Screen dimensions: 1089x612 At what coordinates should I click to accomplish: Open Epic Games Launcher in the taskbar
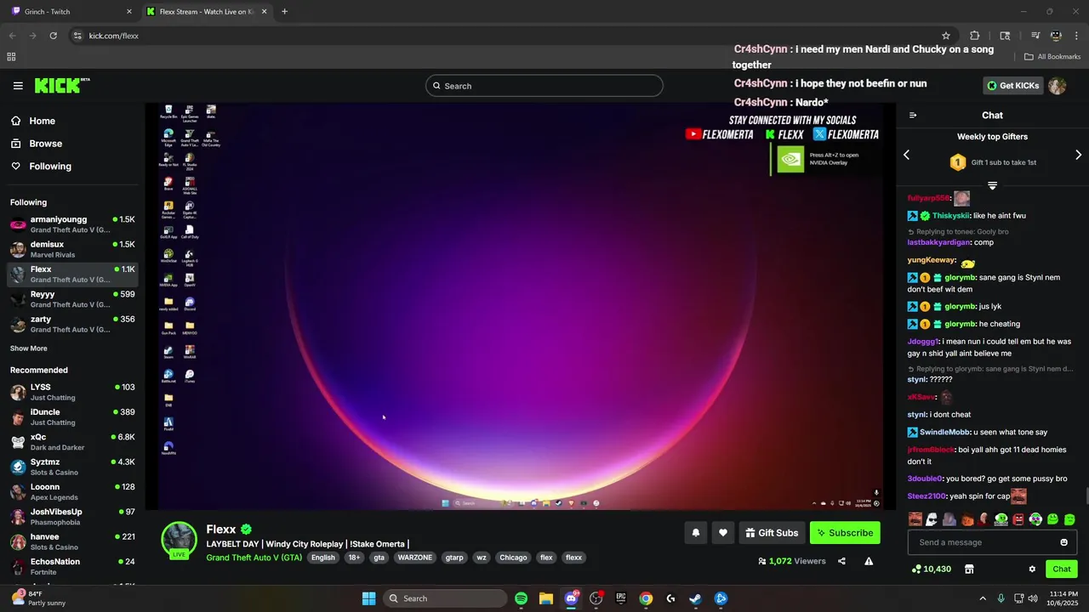(621, 598)
